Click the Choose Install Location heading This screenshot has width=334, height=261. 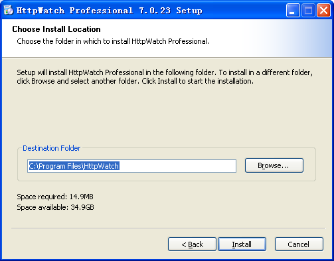pos(56,29)
